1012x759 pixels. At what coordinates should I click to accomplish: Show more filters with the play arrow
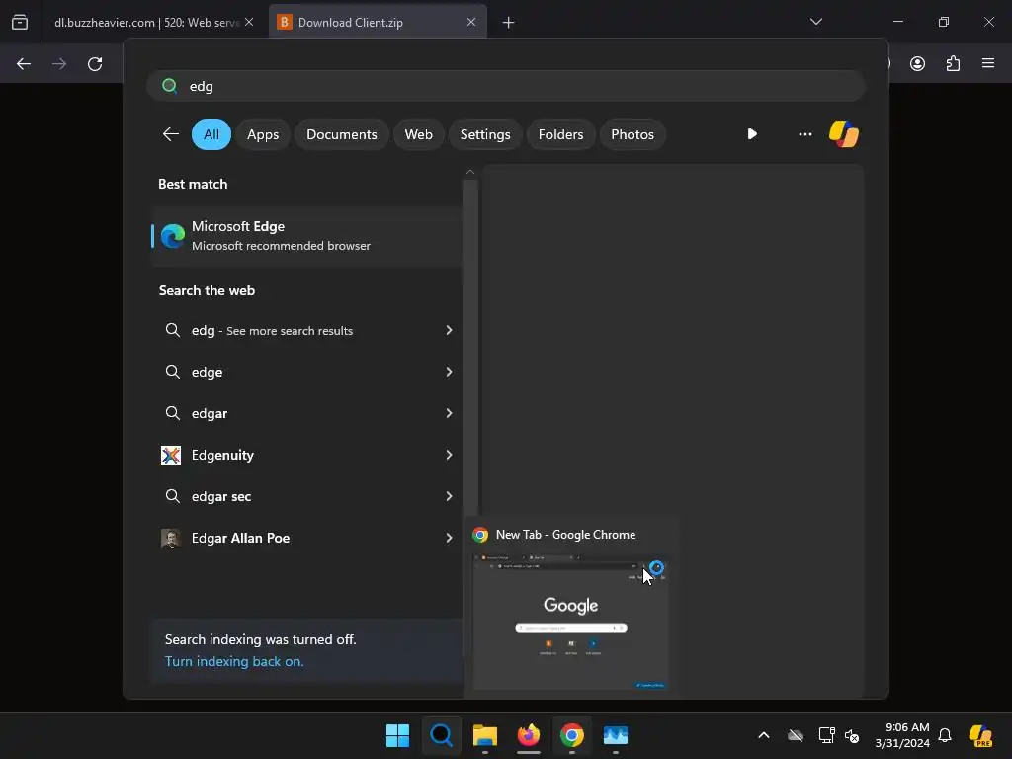tap(752, 134)
